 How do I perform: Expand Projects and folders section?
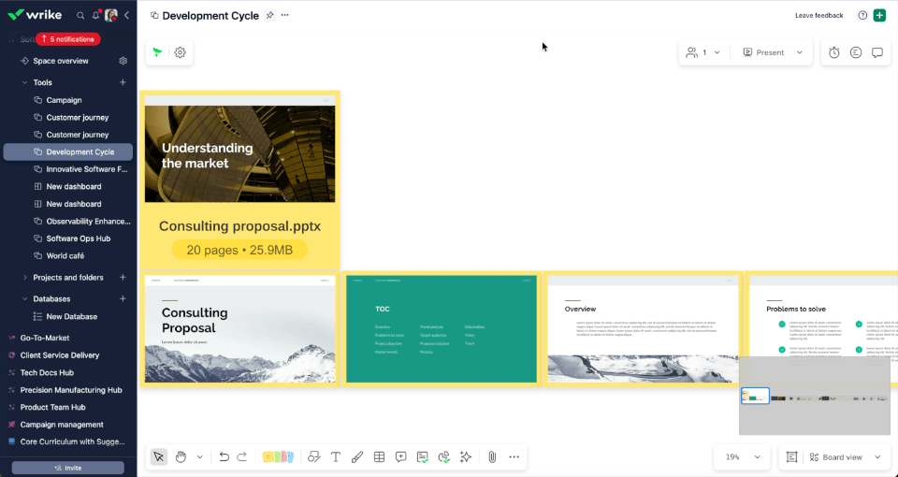point(24,278)
